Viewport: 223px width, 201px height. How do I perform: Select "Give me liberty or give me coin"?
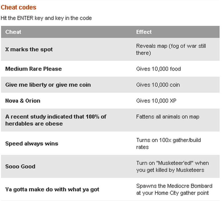(x=48, y=85)
